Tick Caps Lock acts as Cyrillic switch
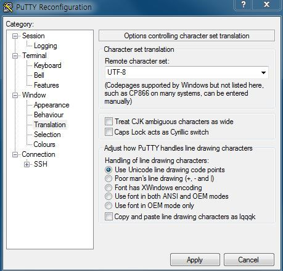The height and width of the screenshot is (271, 283). pos(109,132)
